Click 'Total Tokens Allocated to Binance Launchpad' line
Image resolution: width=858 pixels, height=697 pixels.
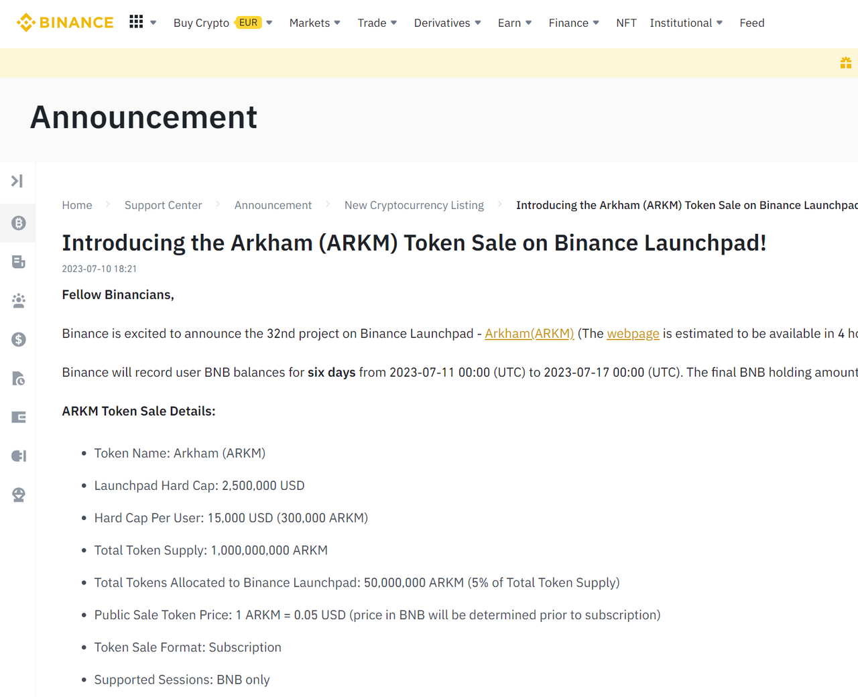point(357,583)
